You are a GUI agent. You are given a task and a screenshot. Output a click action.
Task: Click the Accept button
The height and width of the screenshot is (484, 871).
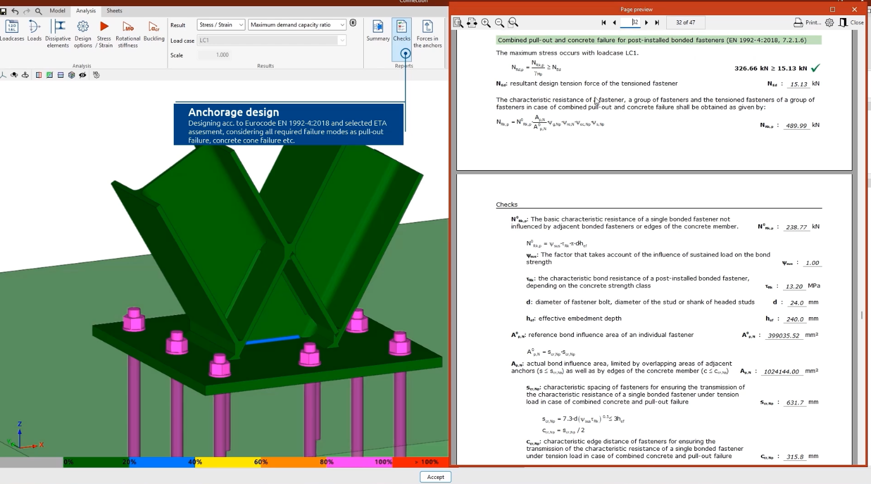click(435, 477)
